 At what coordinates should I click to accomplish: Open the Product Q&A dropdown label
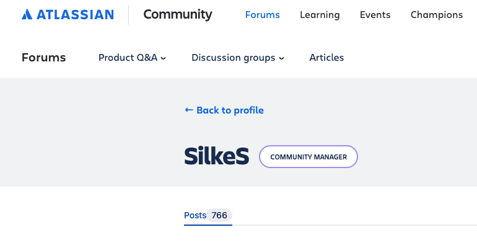[x=128, y=57]
